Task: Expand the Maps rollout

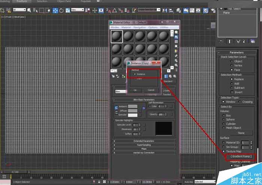Action: 144,149
